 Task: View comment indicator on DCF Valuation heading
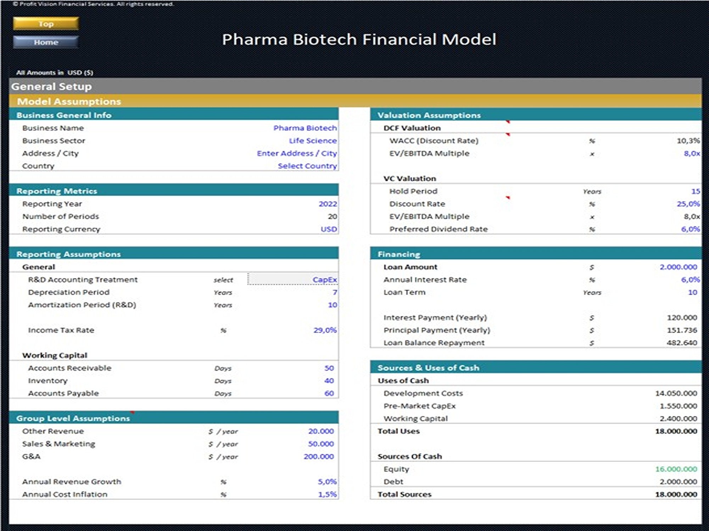[x=508, y=121]
